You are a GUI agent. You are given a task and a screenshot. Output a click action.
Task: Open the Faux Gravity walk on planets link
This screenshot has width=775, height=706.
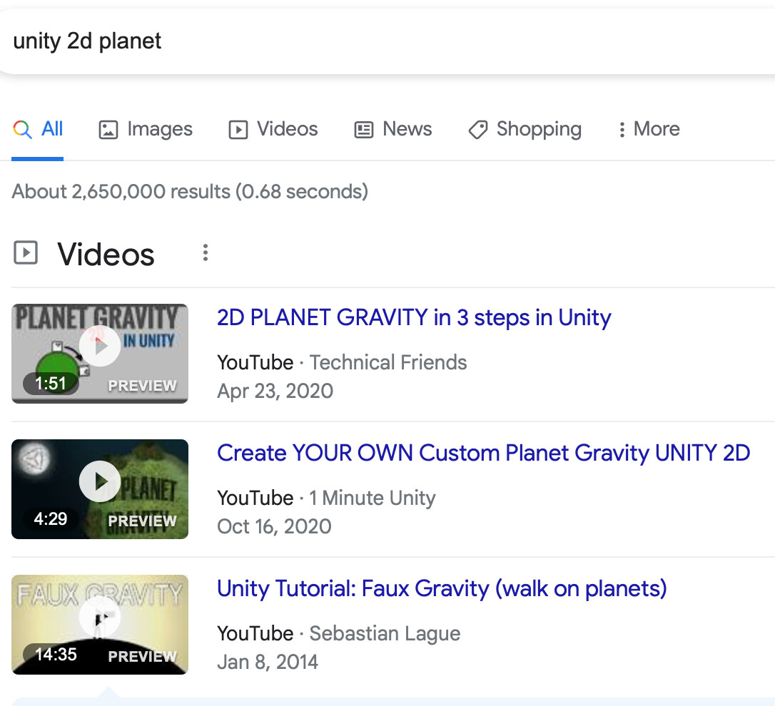click(442, 588)
